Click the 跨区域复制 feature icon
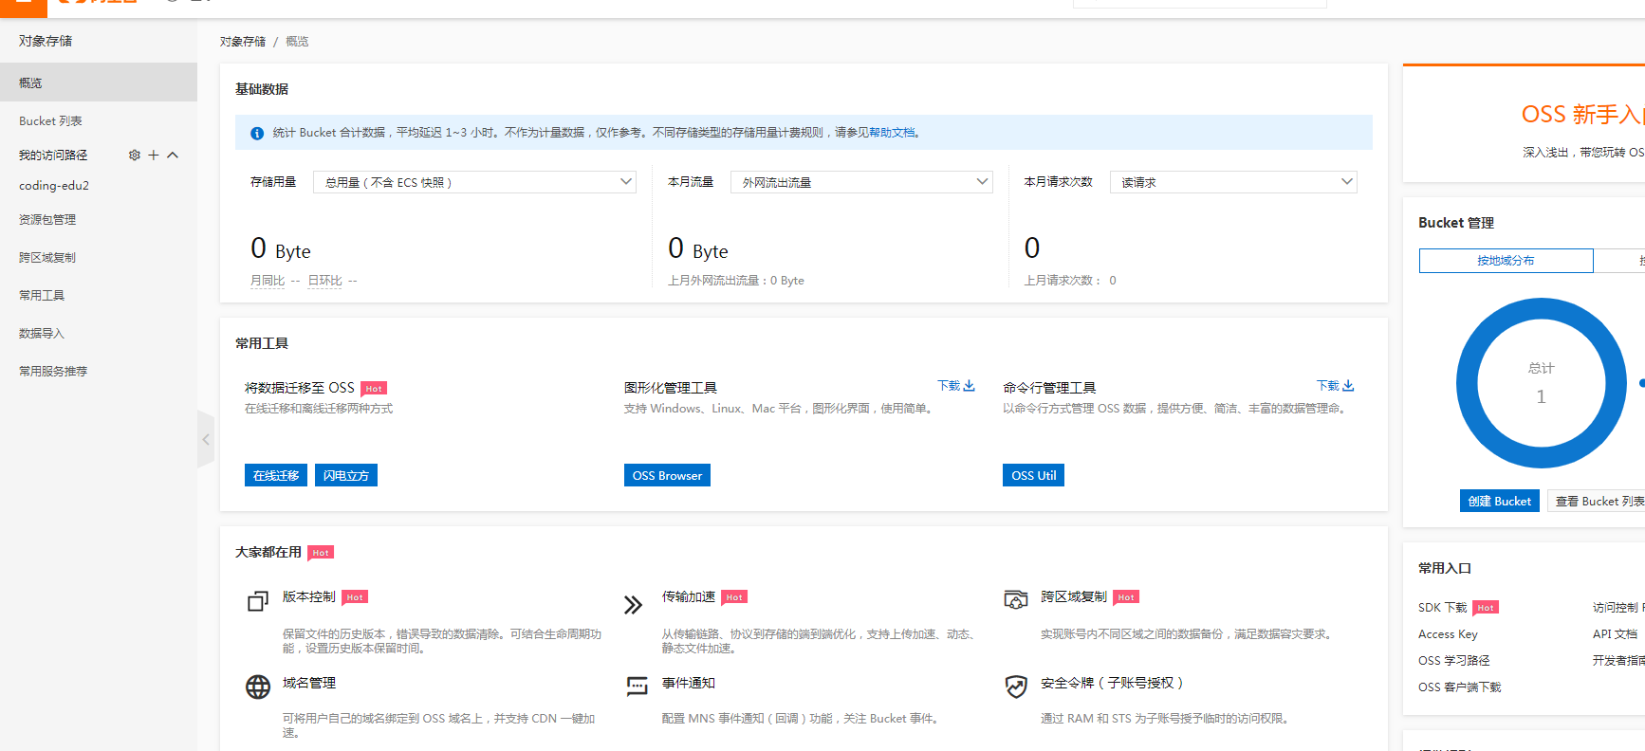Screen dimensions: 1645x751 (x=1016, y=599)
